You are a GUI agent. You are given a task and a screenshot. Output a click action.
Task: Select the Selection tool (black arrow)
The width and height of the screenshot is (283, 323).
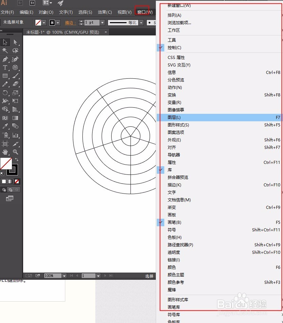click(x=5, y=42)
